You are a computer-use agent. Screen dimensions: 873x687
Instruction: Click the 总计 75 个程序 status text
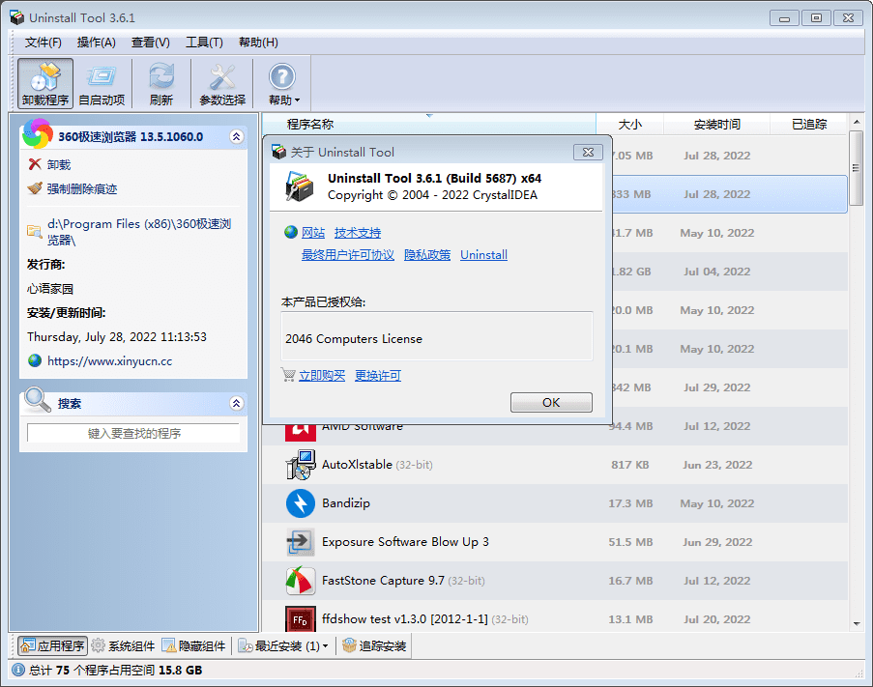click(115, 670)
